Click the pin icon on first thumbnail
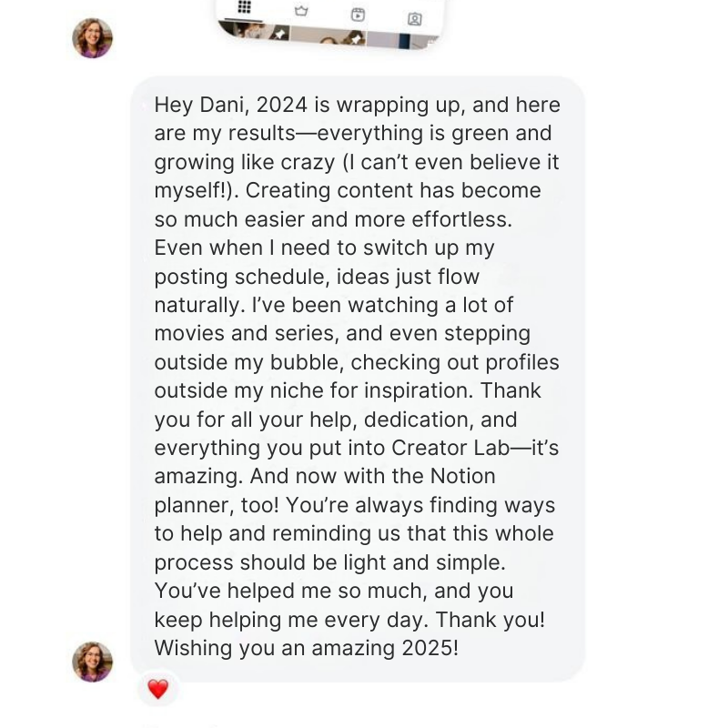 [279, 34]
